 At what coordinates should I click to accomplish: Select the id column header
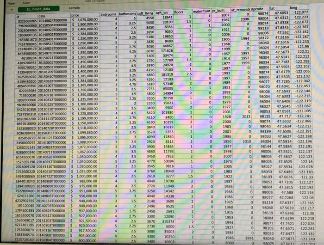[x=27, y=17]
